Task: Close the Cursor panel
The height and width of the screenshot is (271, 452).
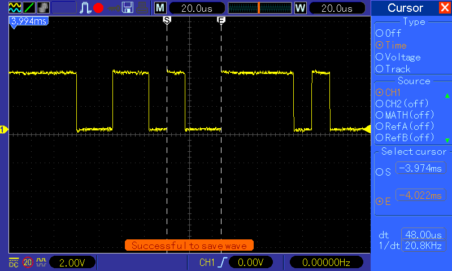Action: click(445, 7)
